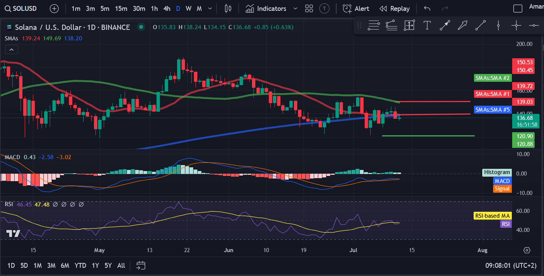Select the daily D timeframe
Image resolution: width=544 pixels, height=276 pixels.
point(178,8)
